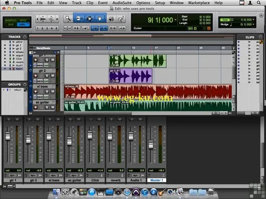Select the Pencil tool
The height and width of the screenshot is (199, 266).
point(121,19)
